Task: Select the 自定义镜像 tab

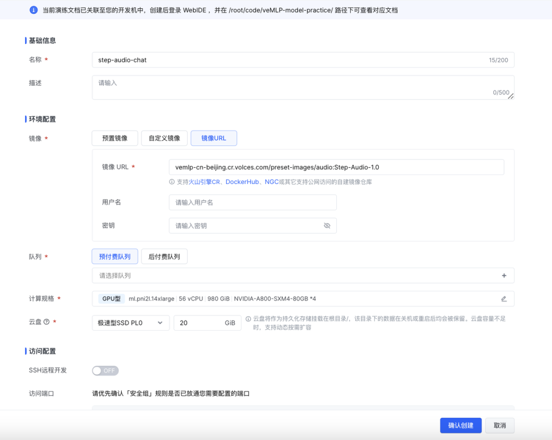Action: pos(165,138)
